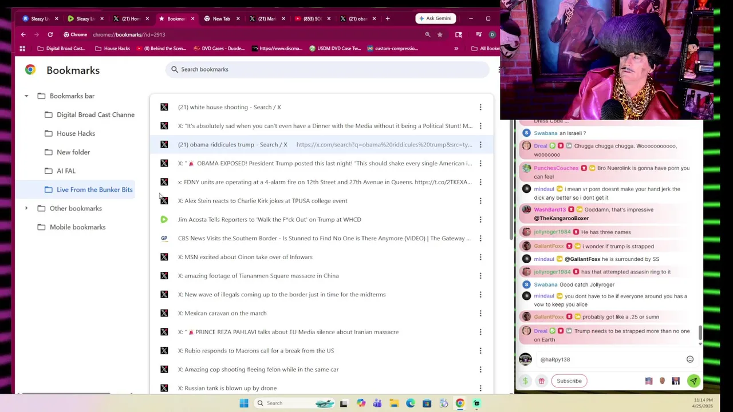The width and height of the screenshot is (733, 412).
Task: Open All Bookmarks folder in bar
Action: coord(484,49)
